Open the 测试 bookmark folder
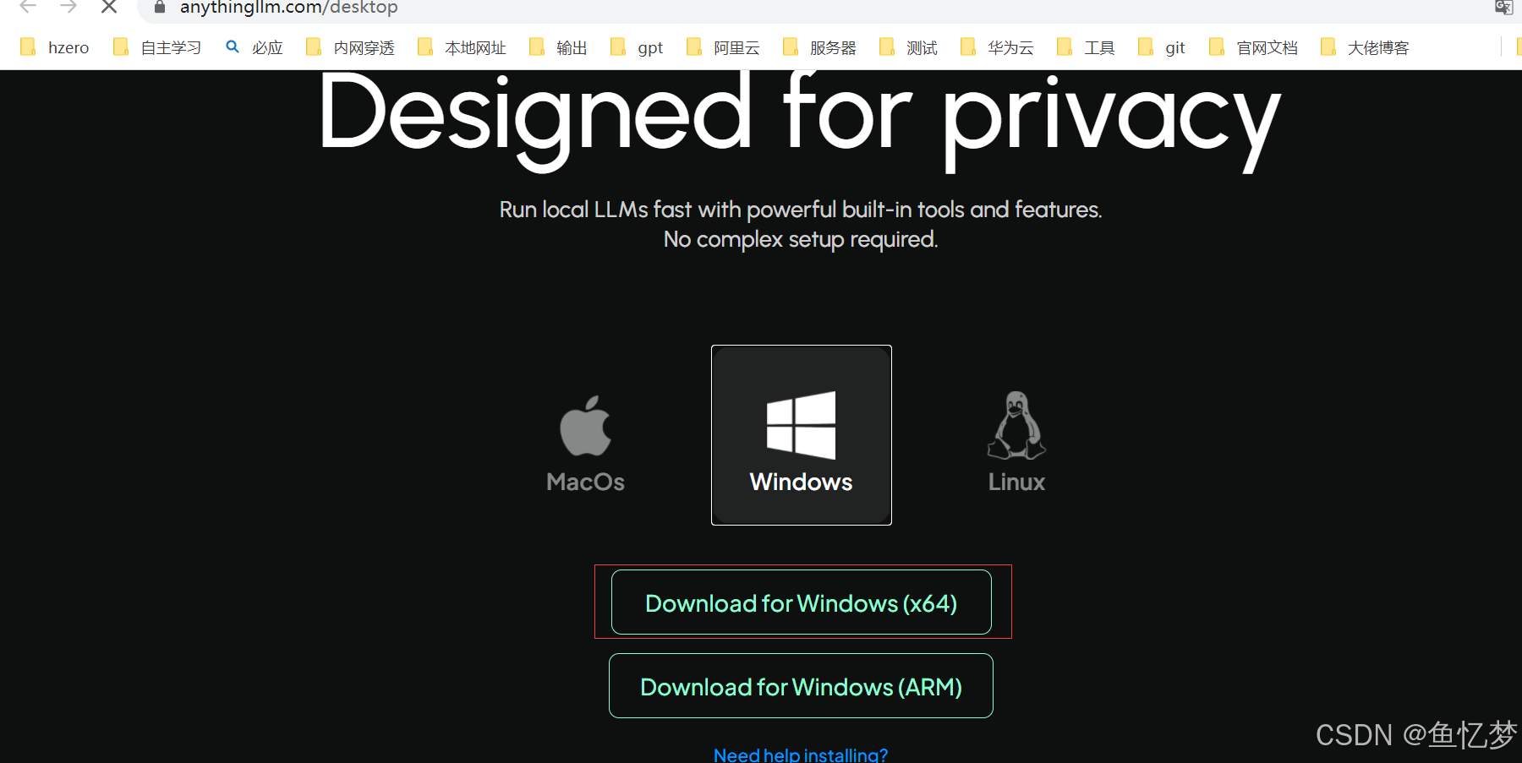The image size is (1522, 763). click(x=909, y=47)
